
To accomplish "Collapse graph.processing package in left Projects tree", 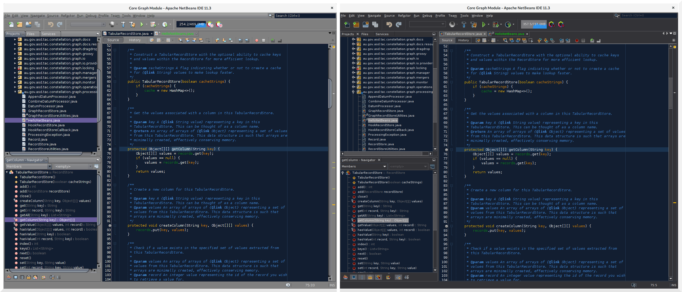I will (15, 92).
